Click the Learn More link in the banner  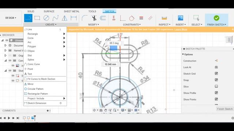coord(181,29)
